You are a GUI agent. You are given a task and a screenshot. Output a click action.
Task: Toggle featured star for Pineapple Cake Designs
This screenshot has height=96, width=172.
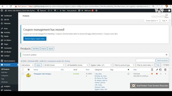pos(128,74)
